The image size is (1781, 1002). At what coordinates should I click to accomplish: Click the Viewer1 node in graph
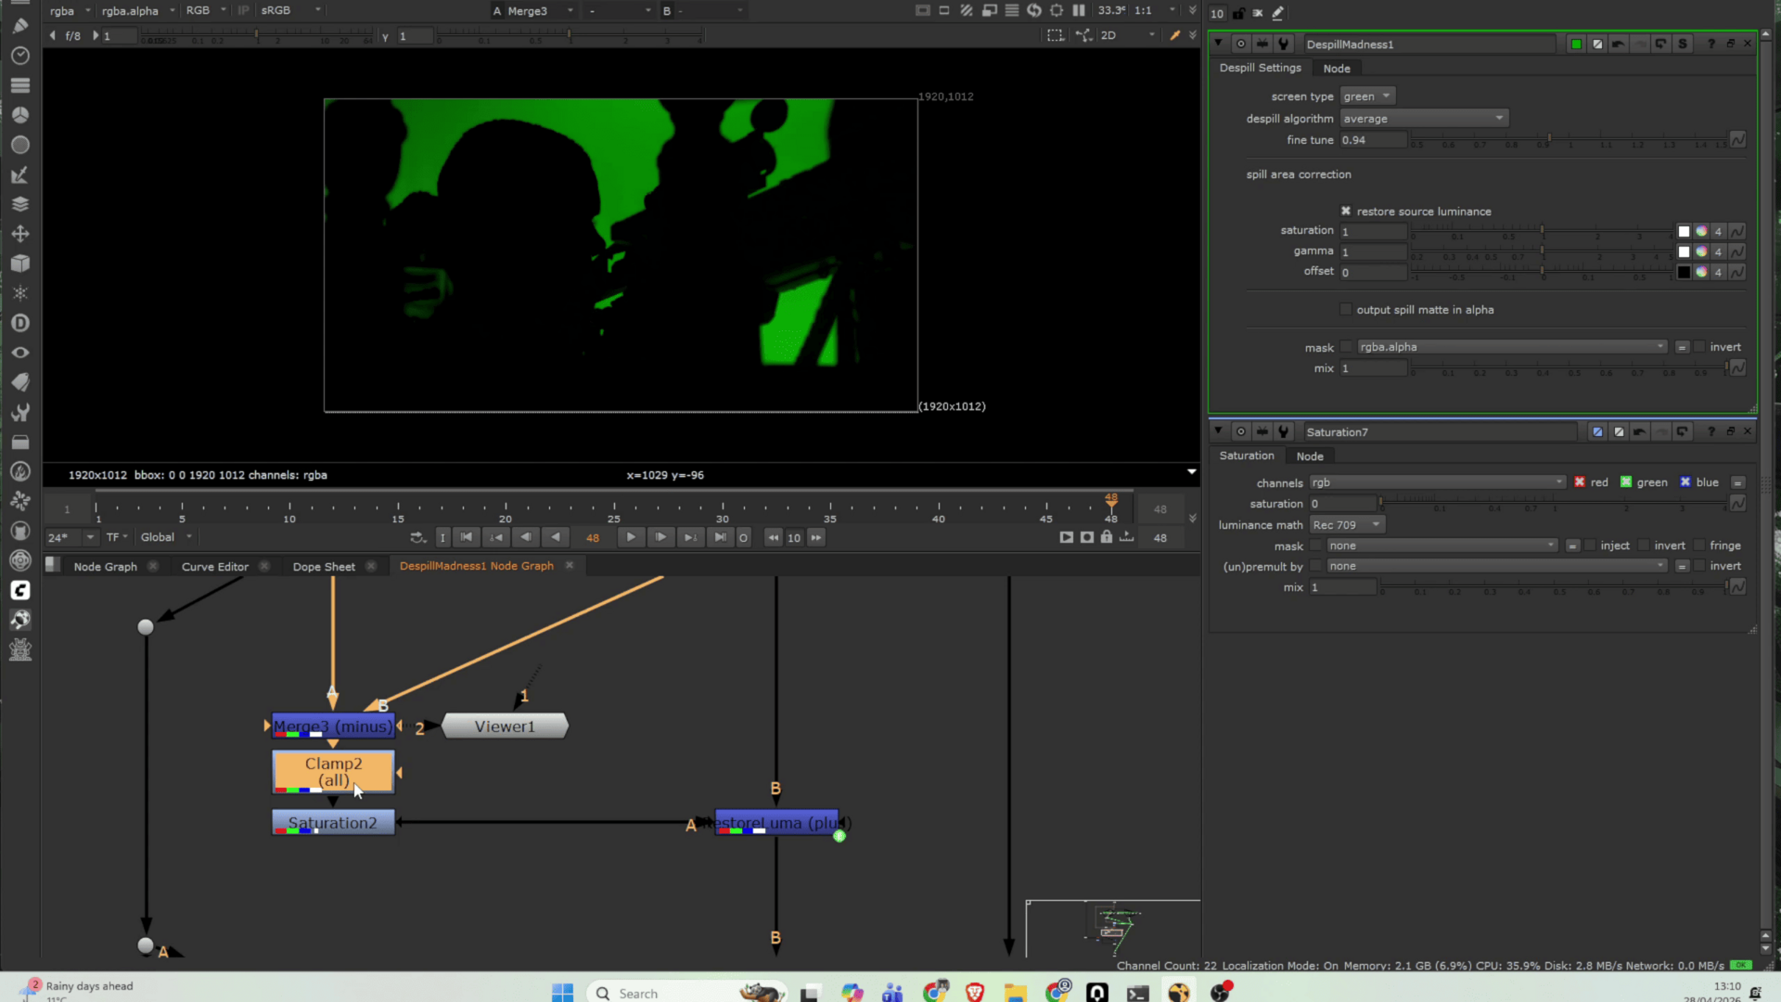[505, 726]
